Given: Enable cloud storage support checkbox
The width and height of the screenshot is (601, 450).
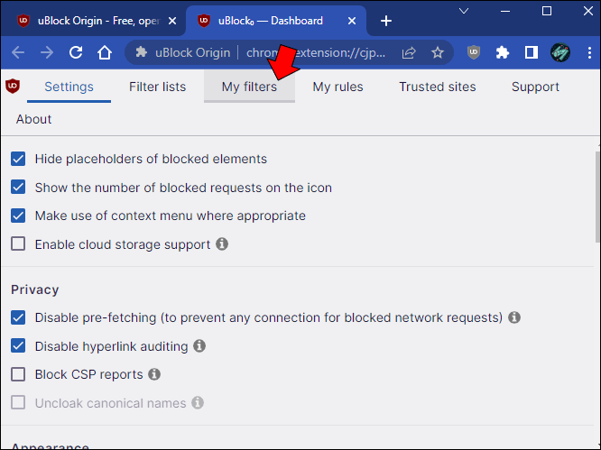Looking at the screenshot, I should (x=18, y=244).
